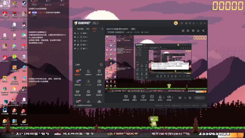The height and width of the screenshot is (138, 245).
Task: Expand the speaker dropdown arrow
Action: click(172, 97)
